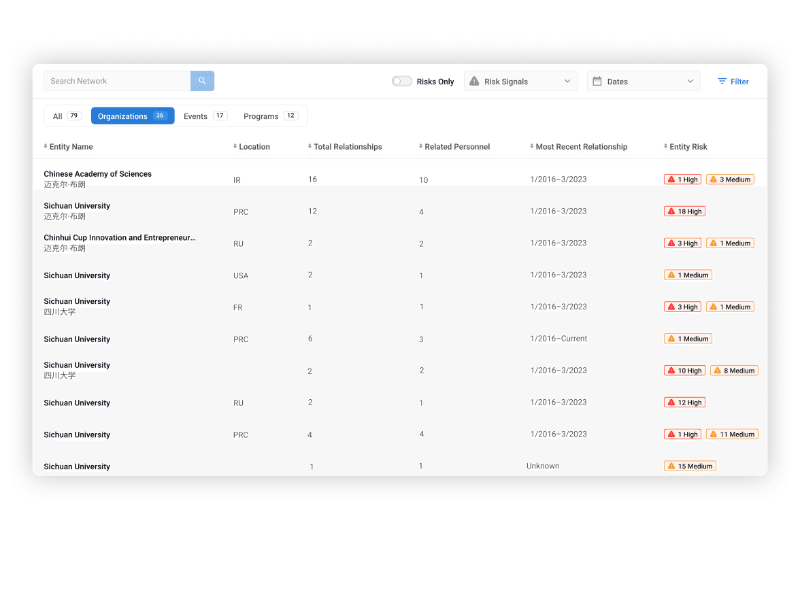The width and height of the screenshot is (800, 612).
Task: Sort by Entity Name column arrows
Action: [46, 147]
